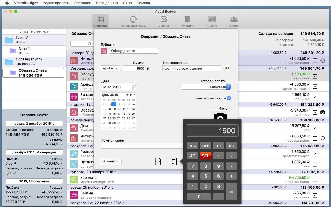
Task: Check reconcile box on 65 725,50 row
Action: (315, 180)
